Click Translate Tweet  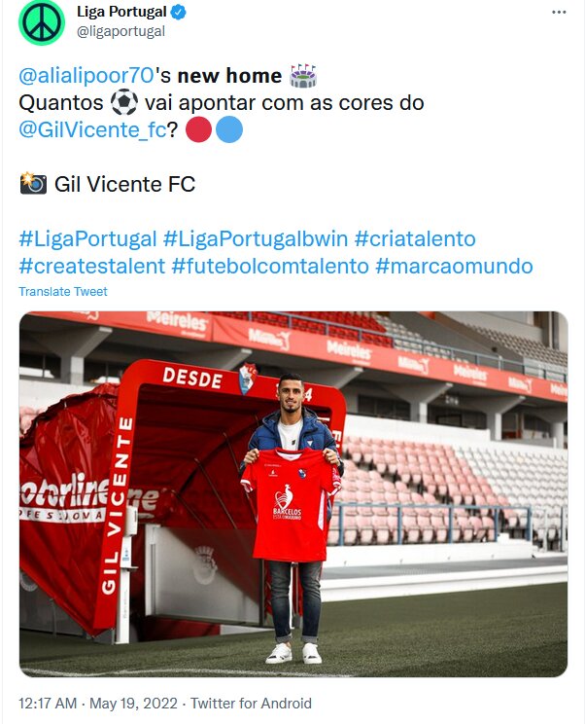pos(63,292)
